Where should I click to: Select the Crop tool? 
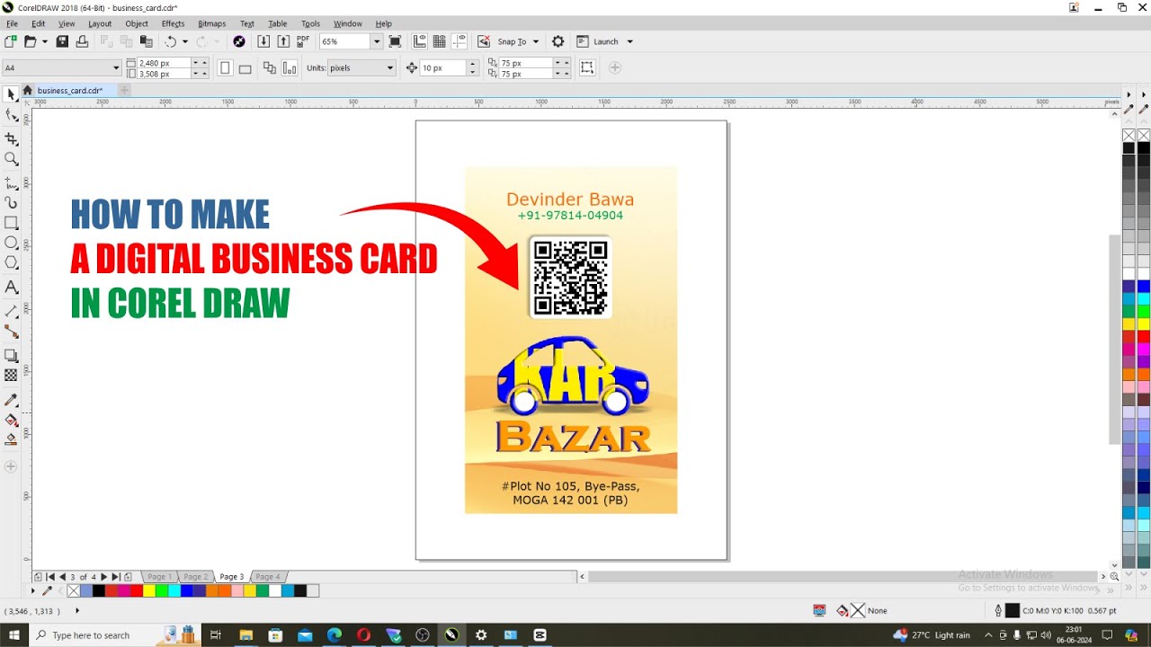[11, 138]
